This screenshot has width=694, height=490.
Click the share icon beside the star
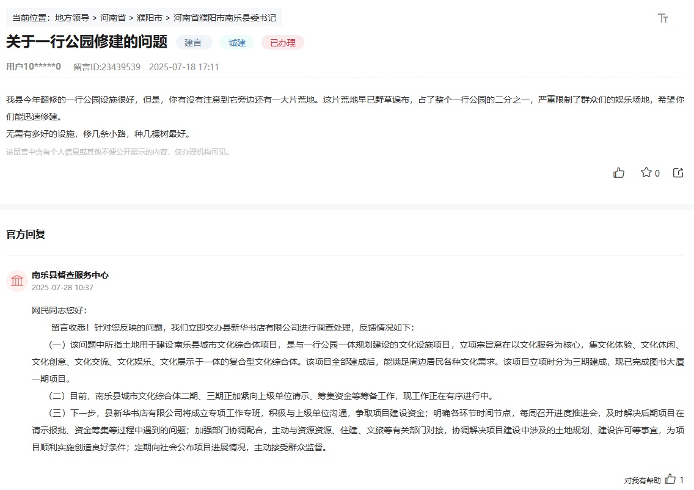(x=678, y=173)
